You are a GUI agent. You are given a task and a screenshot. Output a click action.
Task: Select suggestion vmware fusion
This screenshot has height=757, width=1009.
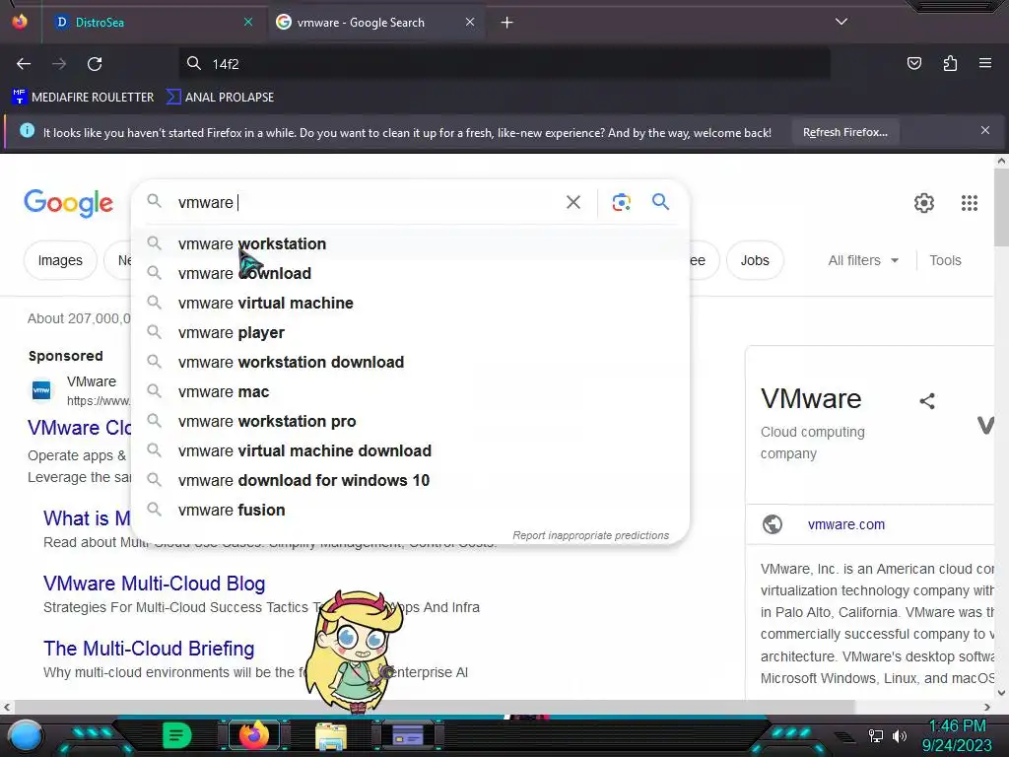click(410, 511)
